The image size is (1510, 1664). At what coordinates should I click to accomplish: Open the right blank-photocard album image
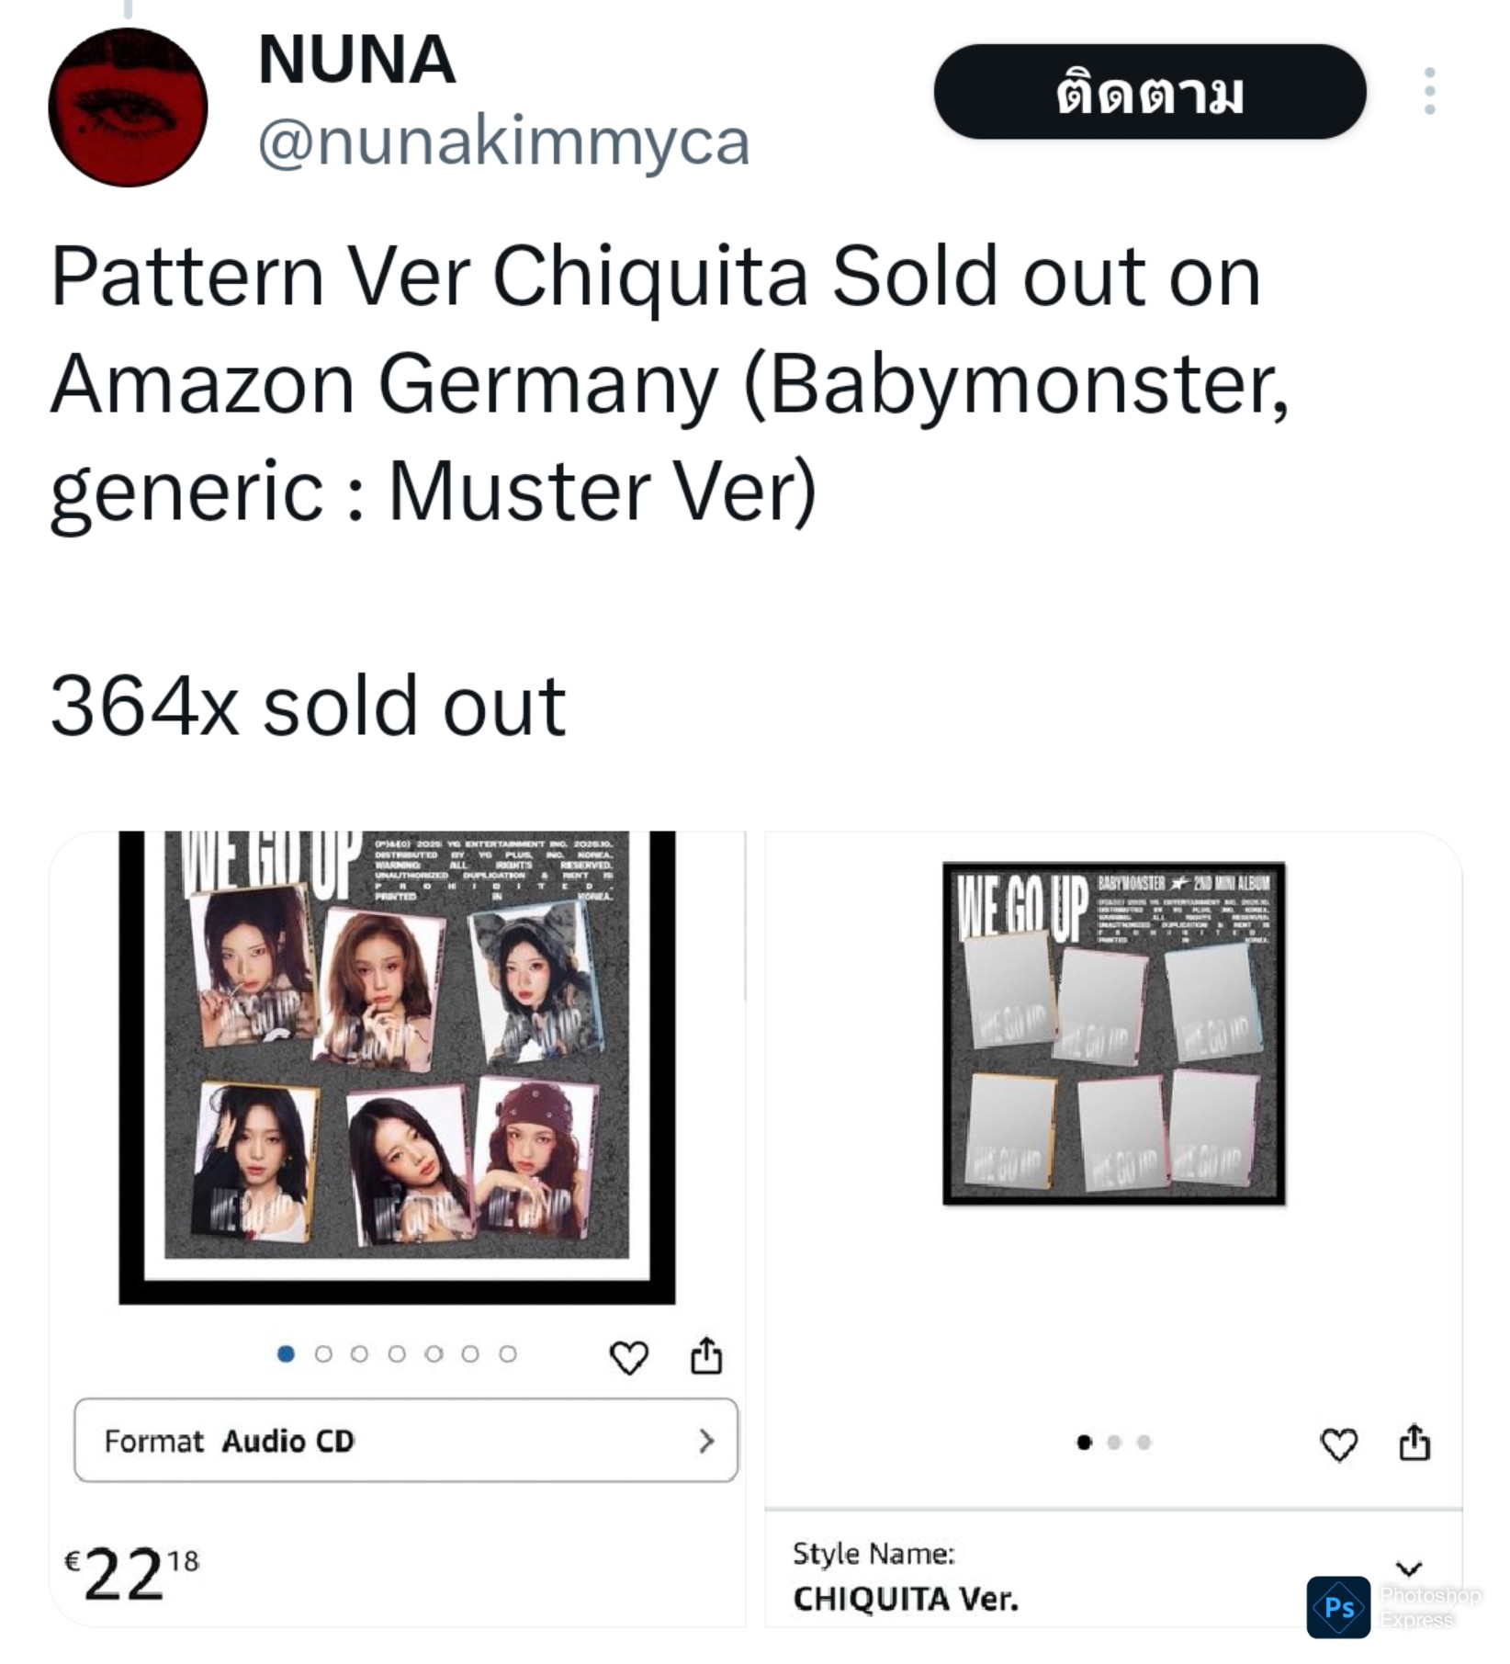1113,1034
